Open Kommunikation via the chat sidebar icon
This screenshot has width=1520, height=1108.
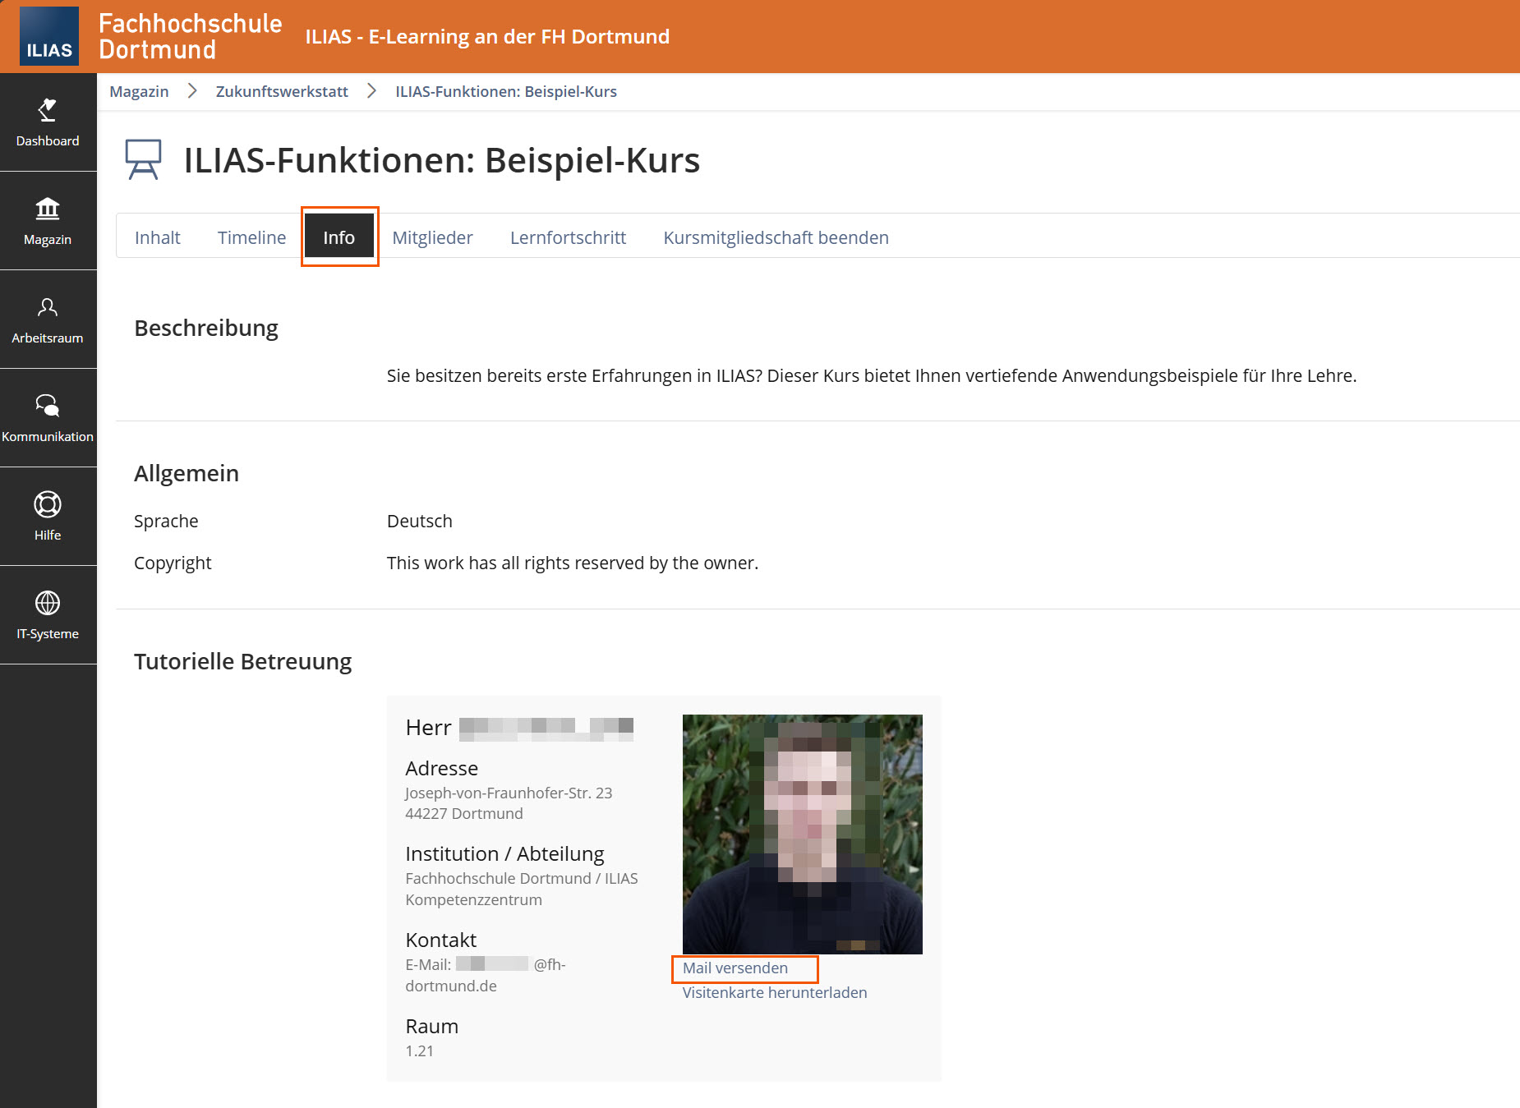pyautogui.click(x=48, y=419)
